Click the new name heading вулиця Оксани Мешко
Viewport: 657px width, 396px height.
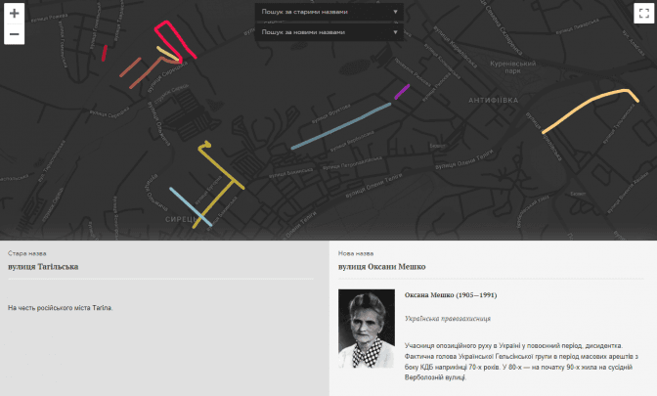[x=381, y=266]
